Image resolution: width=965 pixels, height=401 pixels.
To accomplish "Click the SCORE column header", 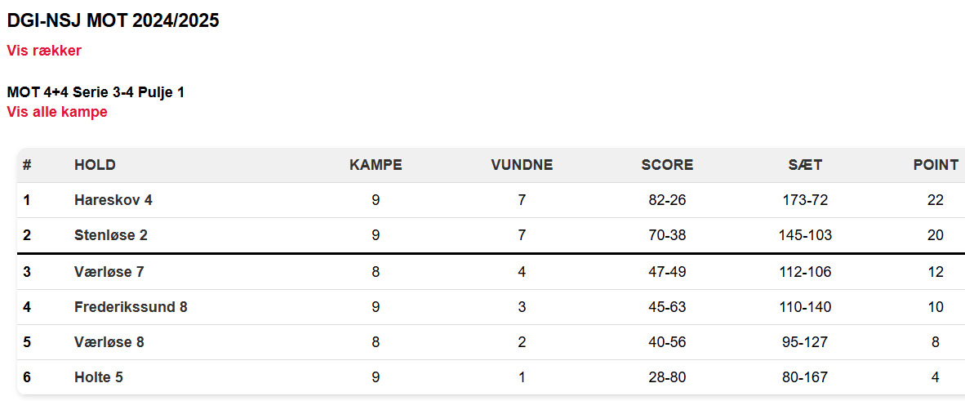I will click(667, 165).
